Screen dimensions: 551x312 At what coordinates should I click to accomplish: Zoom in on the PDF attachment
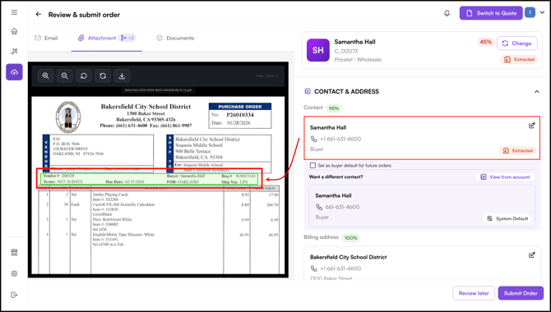tap(46, 76)
